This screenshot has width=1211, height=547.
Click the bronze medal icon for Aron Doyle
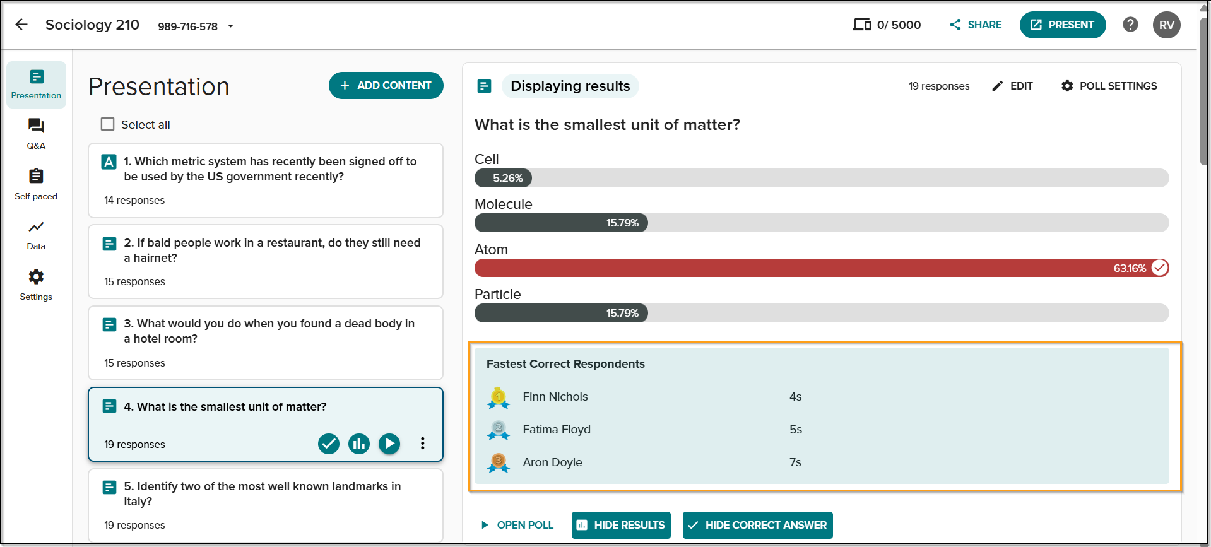tap(498, 463)
